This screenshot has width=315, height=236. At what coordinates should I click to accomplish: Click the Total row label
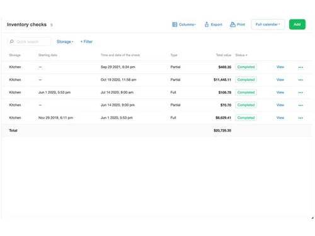click(13, 130)
